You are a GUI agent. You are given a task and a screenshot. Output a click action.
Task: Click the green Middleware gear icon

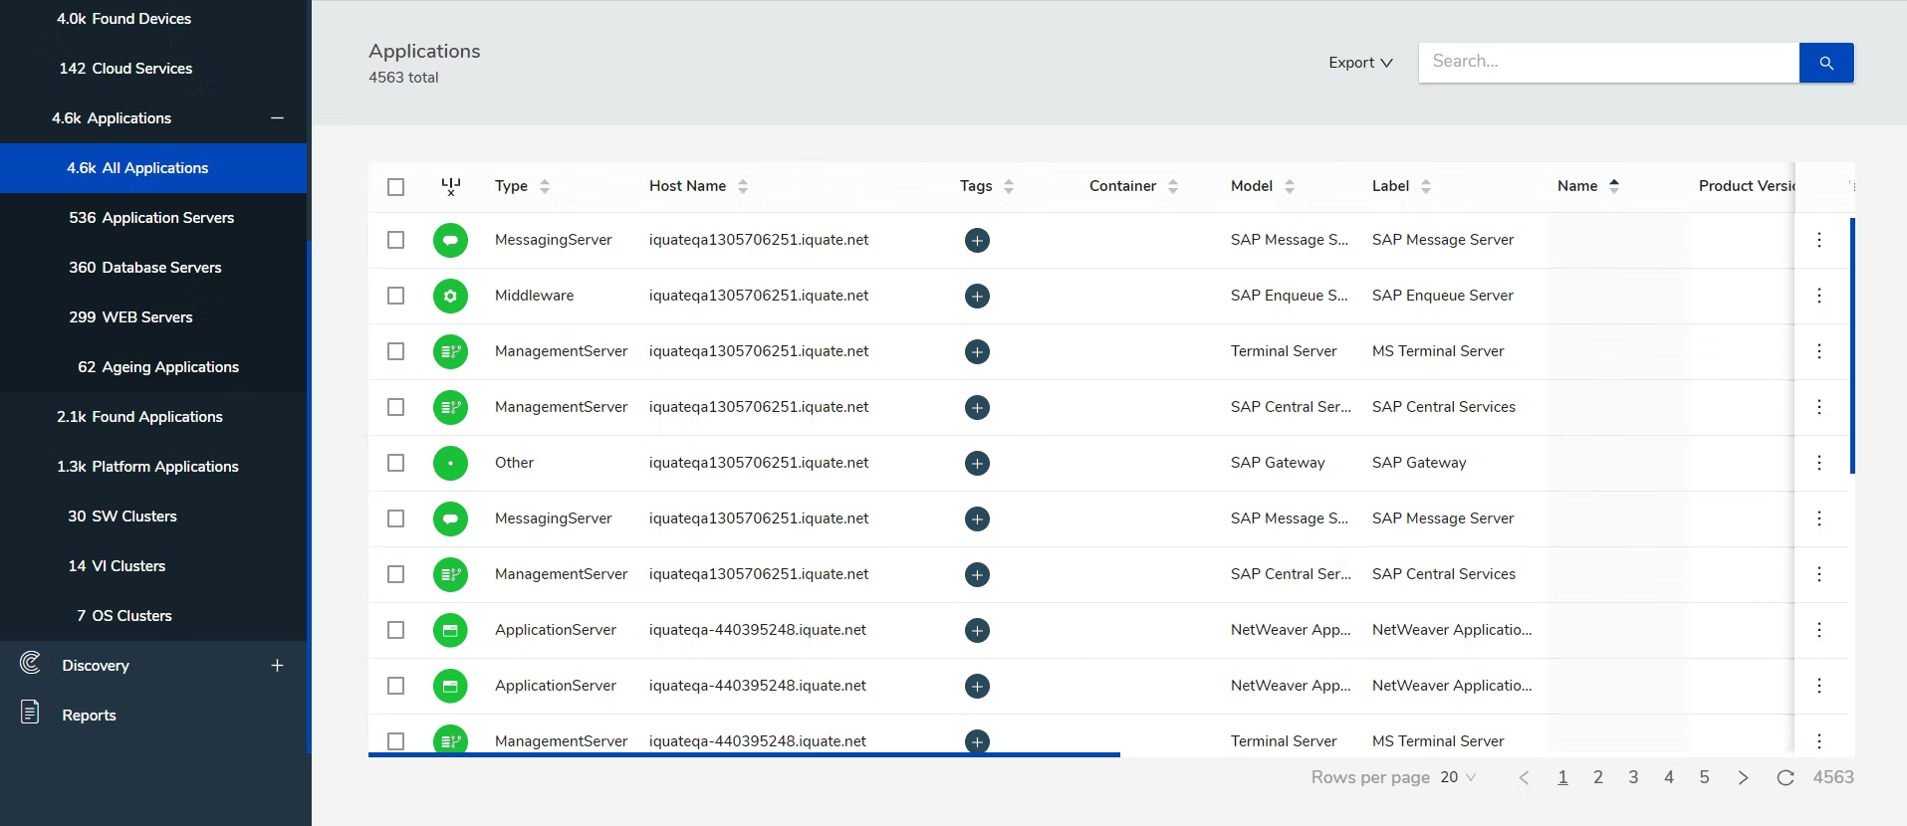[x=450, y=296]
